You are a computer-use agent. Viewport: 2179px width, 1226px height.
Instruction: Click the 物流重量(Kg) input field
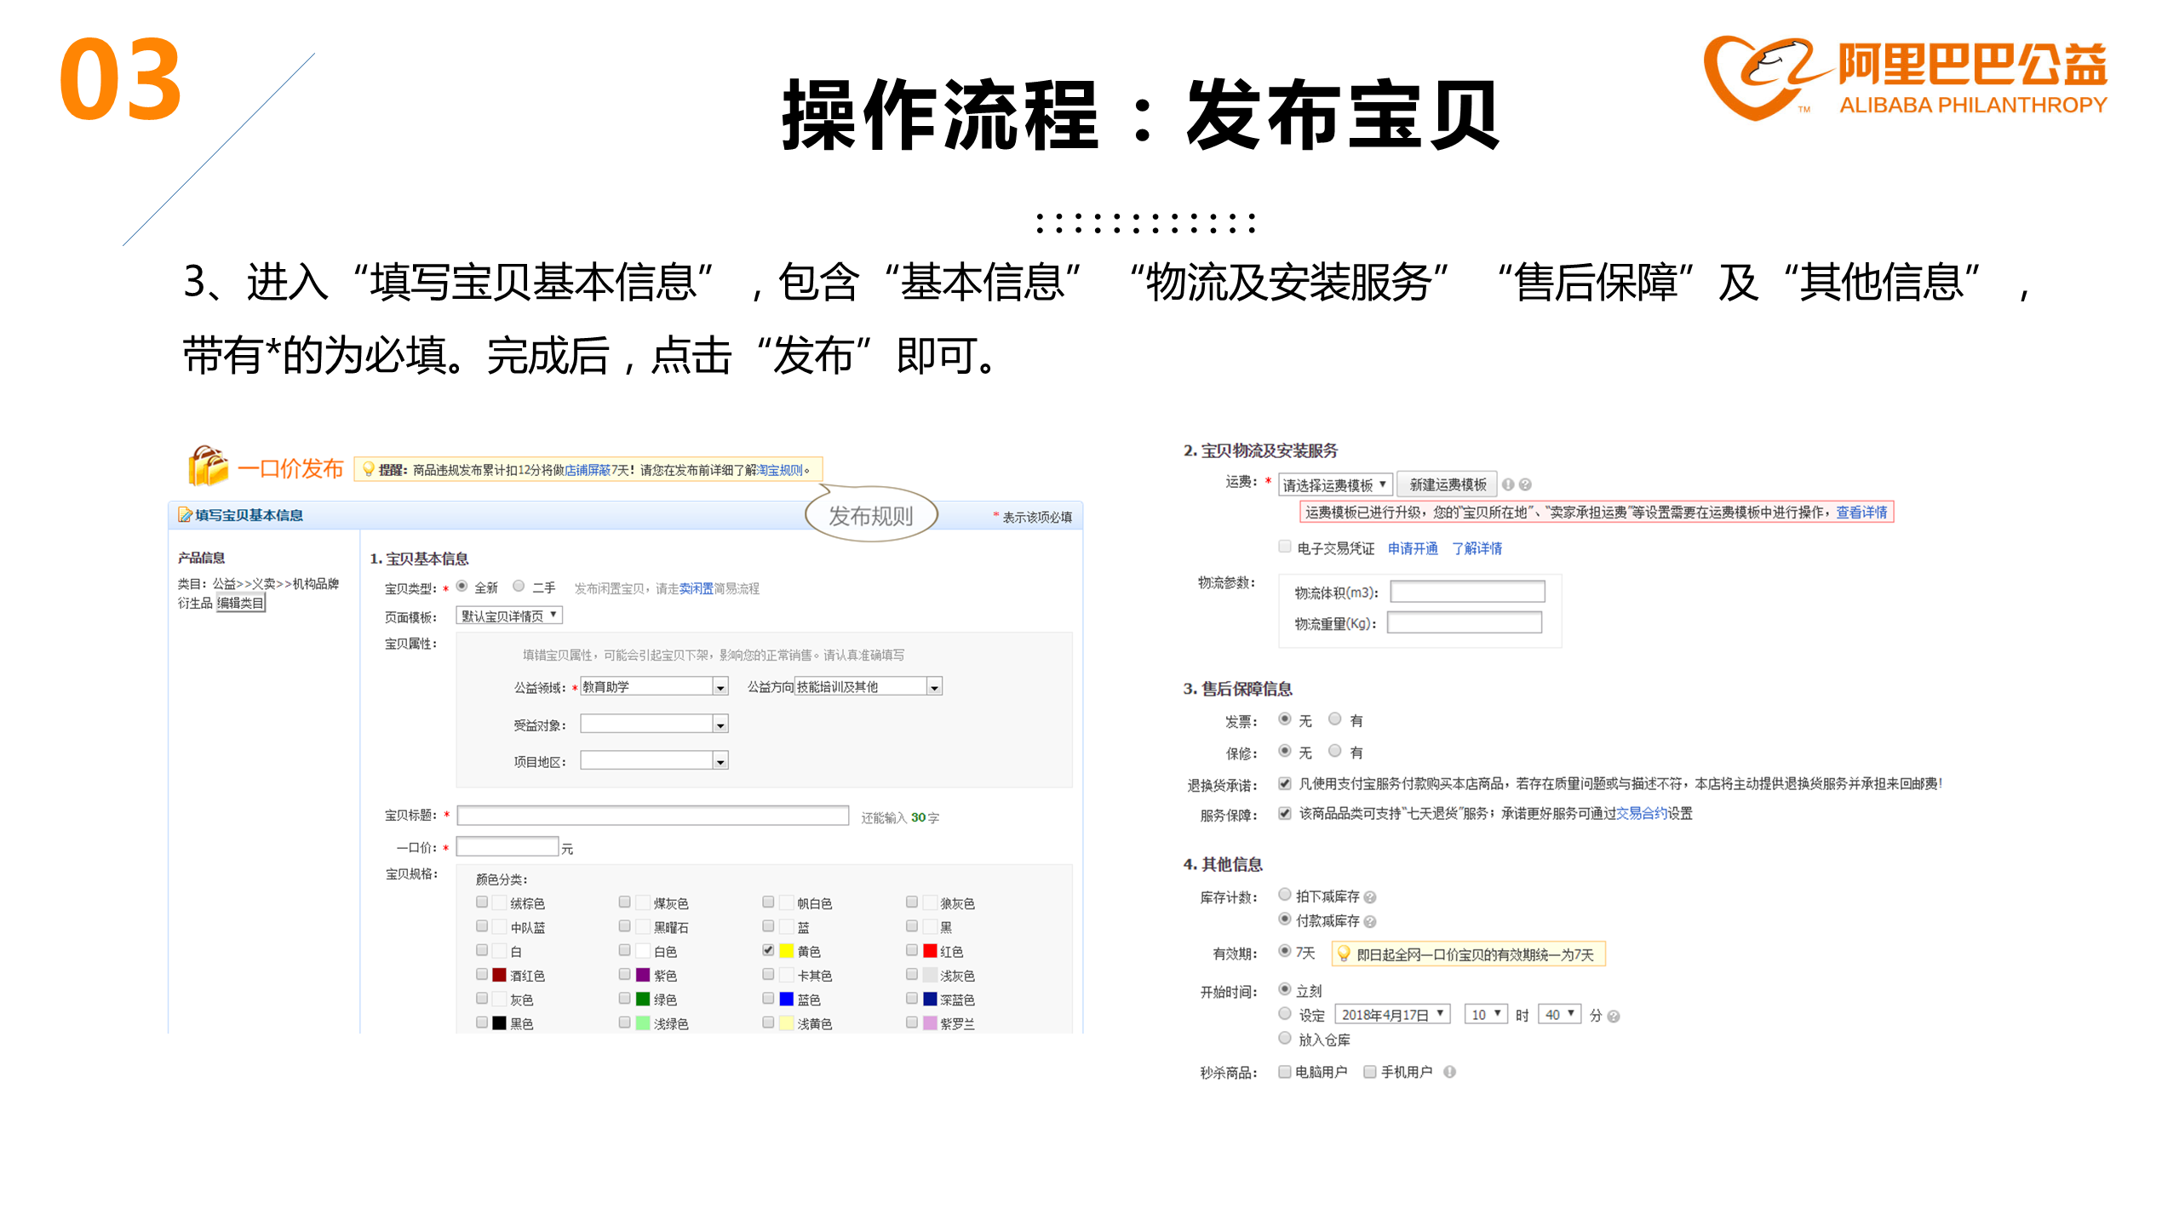(x=1465, y=623)
